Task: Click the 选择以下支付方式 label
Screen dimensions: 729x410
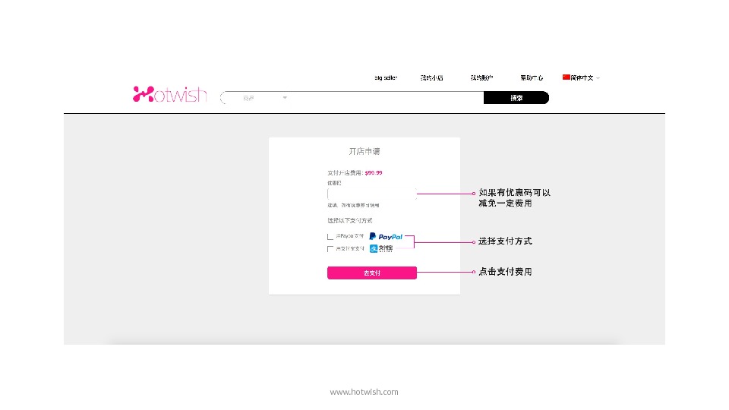Action: coord(349,221)
